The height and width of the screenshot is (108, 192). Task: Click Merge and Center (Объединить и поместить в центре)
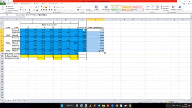click(x=64, y=10)
